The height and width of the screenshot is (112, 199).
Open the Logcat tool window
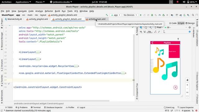tap(81, 107)
